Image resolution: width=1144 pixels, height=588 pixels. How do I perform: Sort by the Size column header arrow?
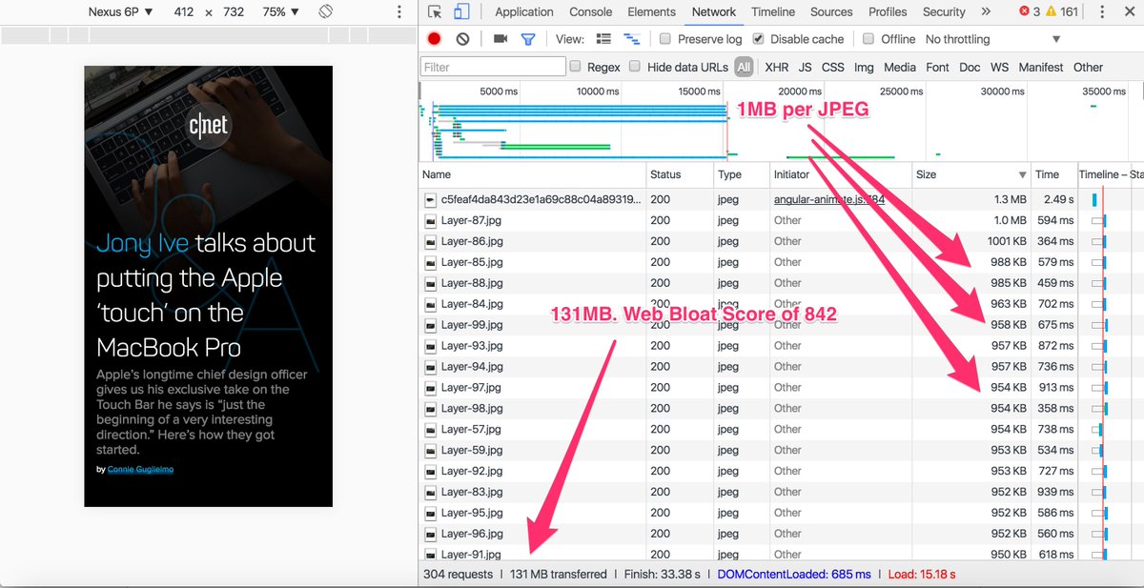(x=1023, y=175)
